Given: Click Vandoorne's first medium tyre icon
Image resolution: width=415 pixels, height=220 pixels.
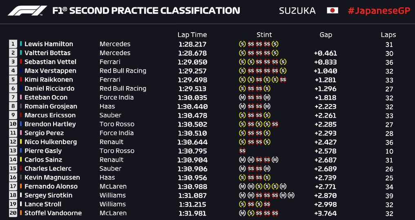Looking at the screenshot, I should [x=242, y=213].
